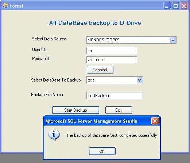This screenshot has width=190, height=163.
Task: Open the Select Data Source dropdown arrow
Action: (x=173, y=40)
